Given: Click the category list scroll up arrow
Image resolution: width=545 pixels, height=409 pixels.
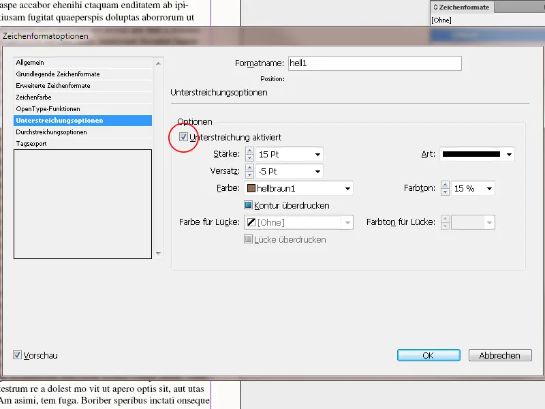Looking at the screenshot, I should point(158,63).
